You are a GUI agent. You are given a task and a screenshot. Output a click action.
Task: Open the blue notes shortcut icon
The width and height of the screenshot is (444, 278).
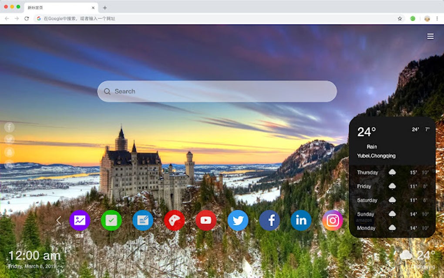tap(142, 220)
